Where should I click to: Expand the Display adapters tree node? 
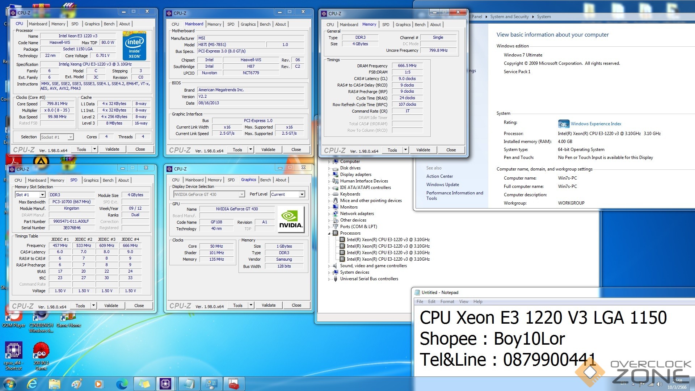(329, 175)
